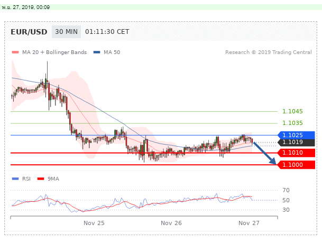Click the RSI legend label
322x242 pixels.
(26, 178)
